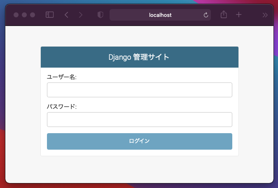
Task: Show more toolbar items double chevron
Action: coord(265,15)
